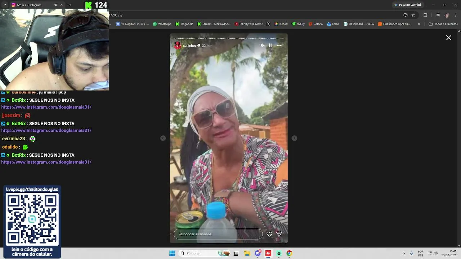Viewport: 461px width, 259px height.
Task: Open the Betano bookmark
Action: coord(315,24)
